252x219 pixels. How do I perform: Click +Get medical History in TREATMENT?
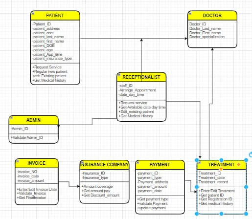[x=216, y=203]
